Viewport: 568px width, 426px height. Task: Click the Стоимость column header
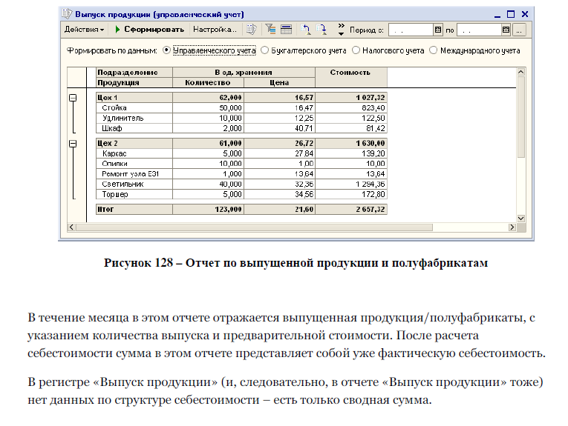pyautogui.click(x=350, y=77)
